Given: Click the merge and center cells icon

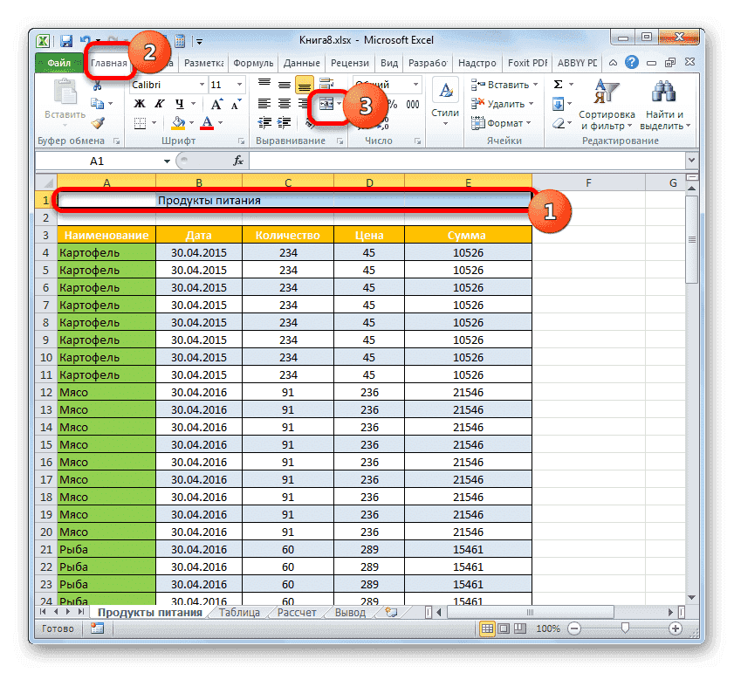Looking at the screenshot, I should coord(326,103).
